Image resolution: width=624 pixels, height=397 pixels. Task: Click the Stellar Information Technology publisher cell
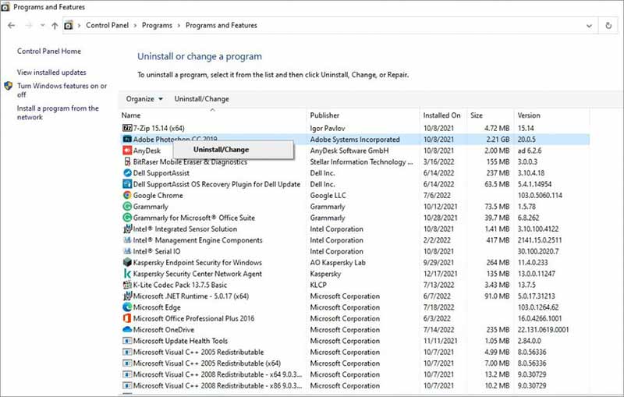pyautogui.click(x=361, y=162)
